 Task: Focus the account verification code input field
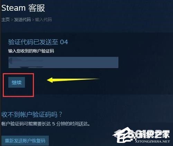(x=63, y=62)
